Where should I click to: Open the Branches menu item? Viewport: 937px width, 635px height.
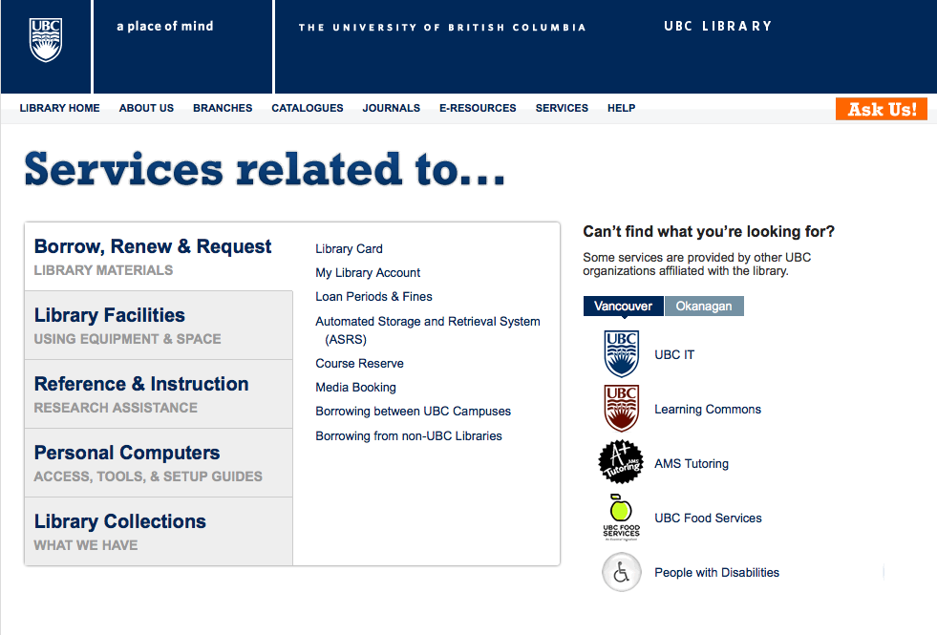223,108
